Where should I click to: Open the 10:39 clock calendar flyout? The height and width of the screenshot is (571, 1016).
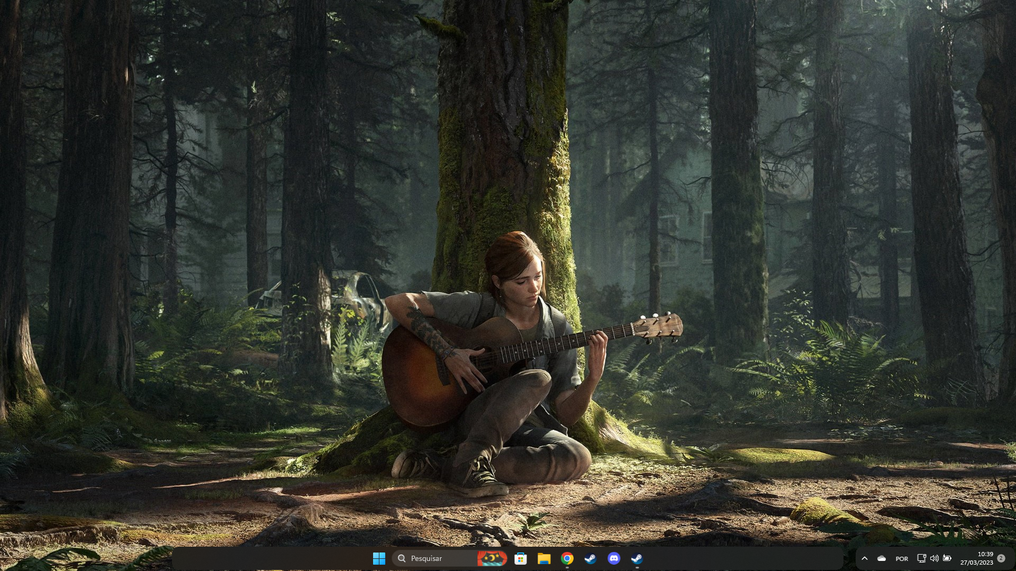[985, 554]
